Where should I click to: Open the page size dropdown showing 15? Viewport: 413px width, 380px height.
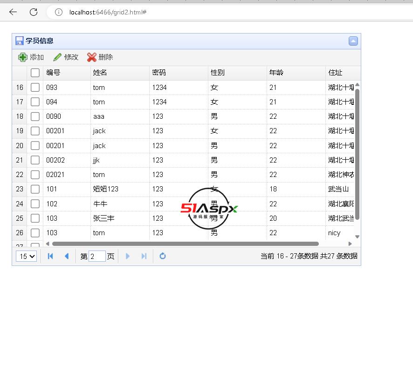coord(26,256)
